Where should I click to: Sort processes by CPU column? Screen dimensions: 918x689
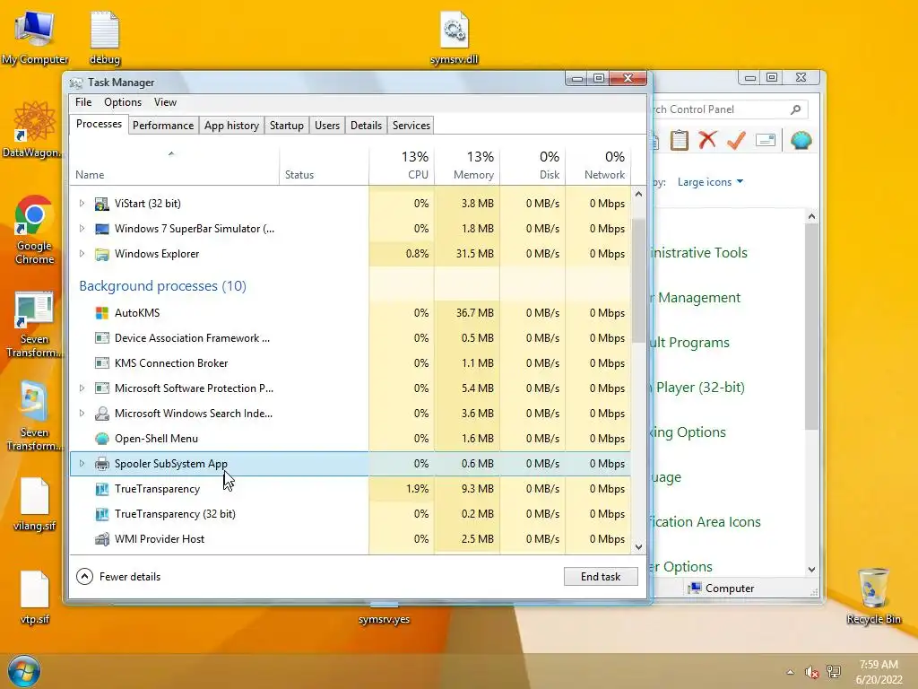point(402,166)
